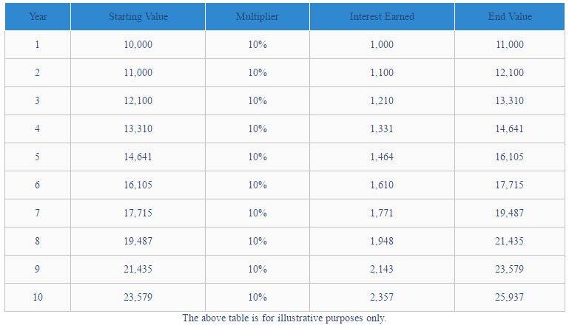Click the year number 10 cell
This screenshot has height=325, width=569.
pos(38,297)
